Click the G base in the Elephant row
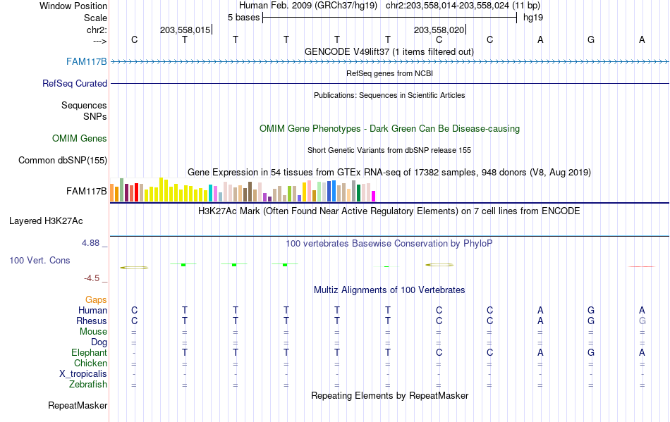Viewport: 670px width, 422px height. click(x=591, y=353)
